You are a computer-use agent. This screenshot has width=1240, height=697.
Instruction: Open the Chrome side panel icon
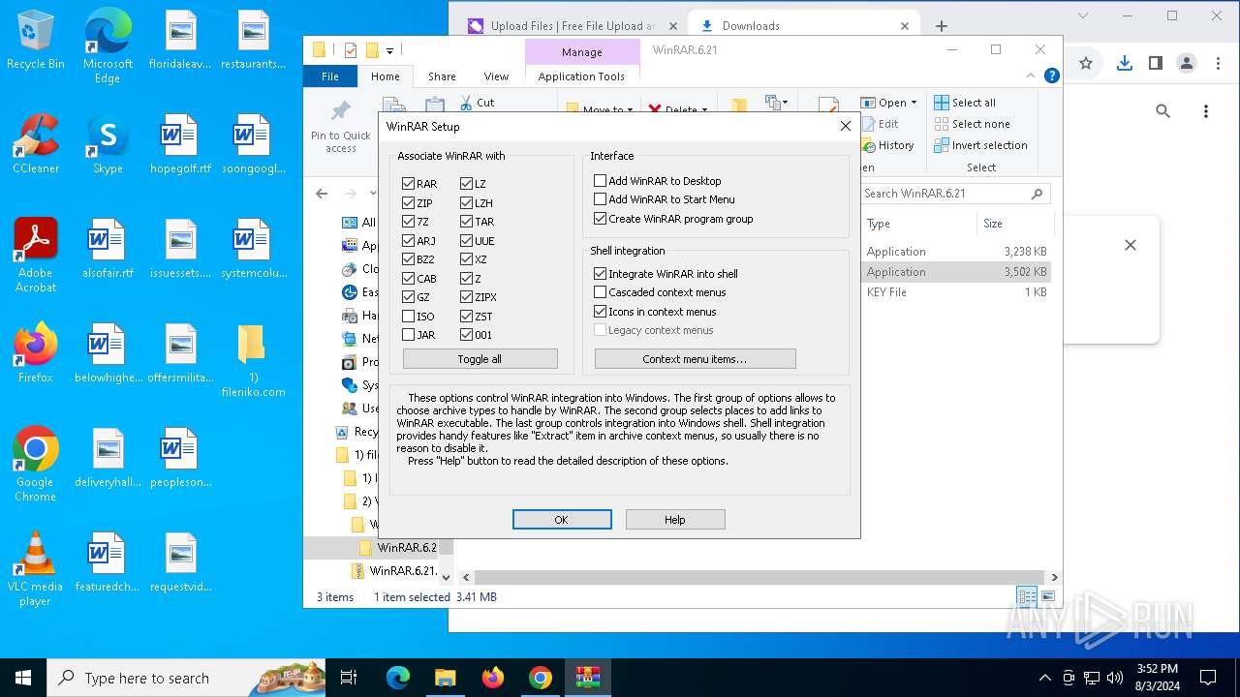tap(1156, 63)
